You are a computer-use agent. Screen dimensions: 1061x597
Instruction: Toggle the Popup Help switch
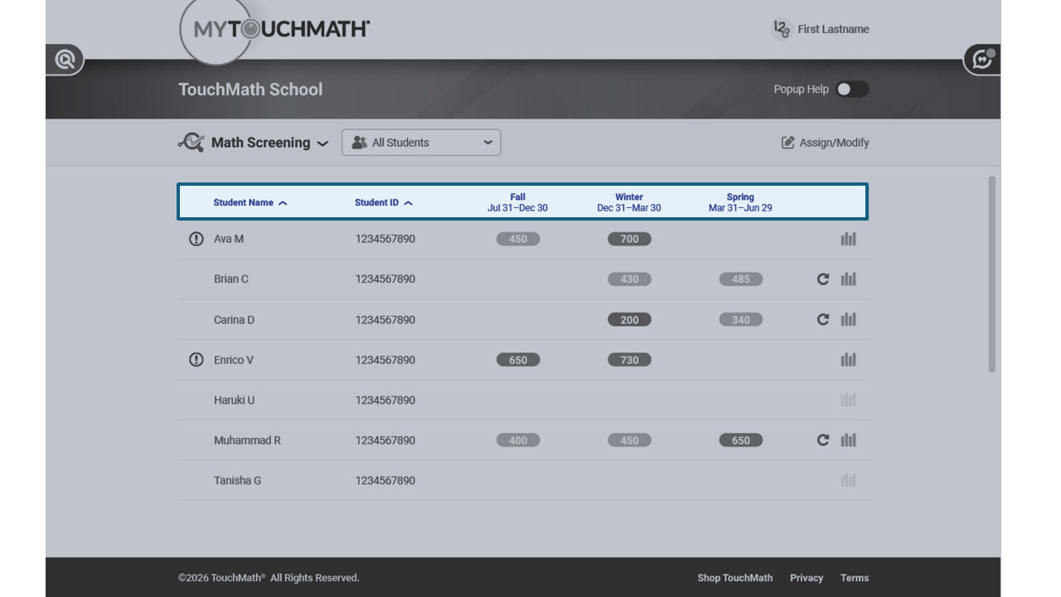[x=852, y=90]
